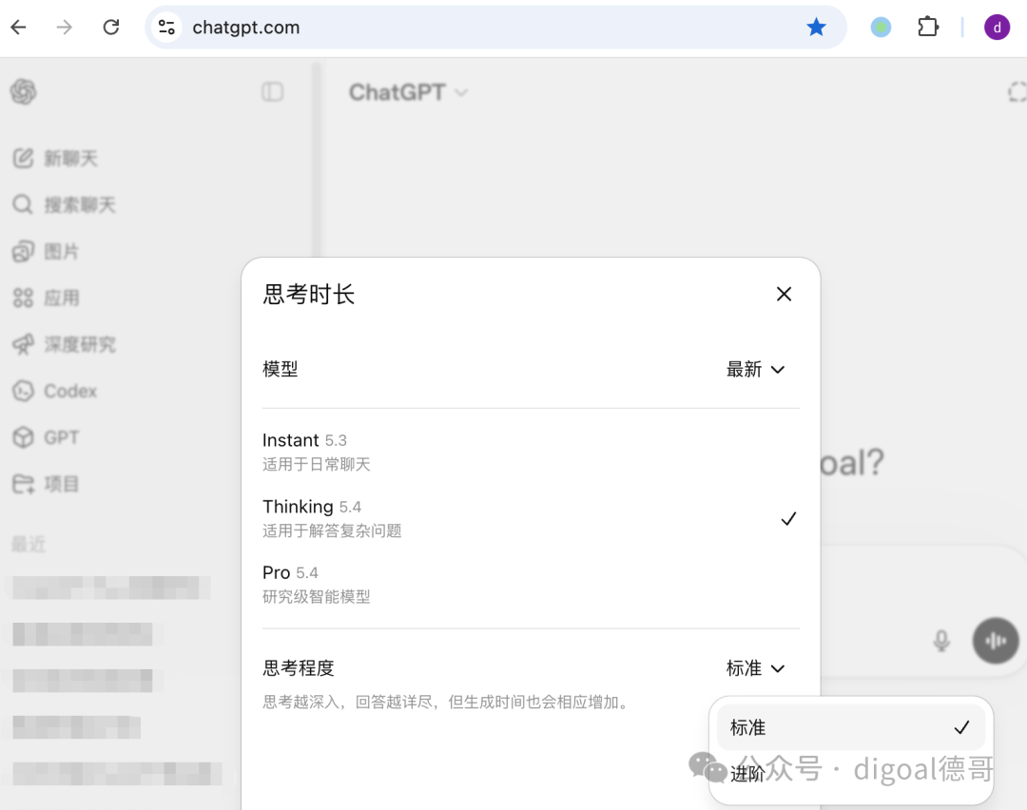
Task: Click the browser forward arrow
Action: point(65,28)
